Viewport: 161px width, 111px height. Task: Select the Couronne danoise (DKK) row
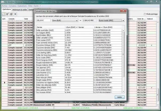79,48
